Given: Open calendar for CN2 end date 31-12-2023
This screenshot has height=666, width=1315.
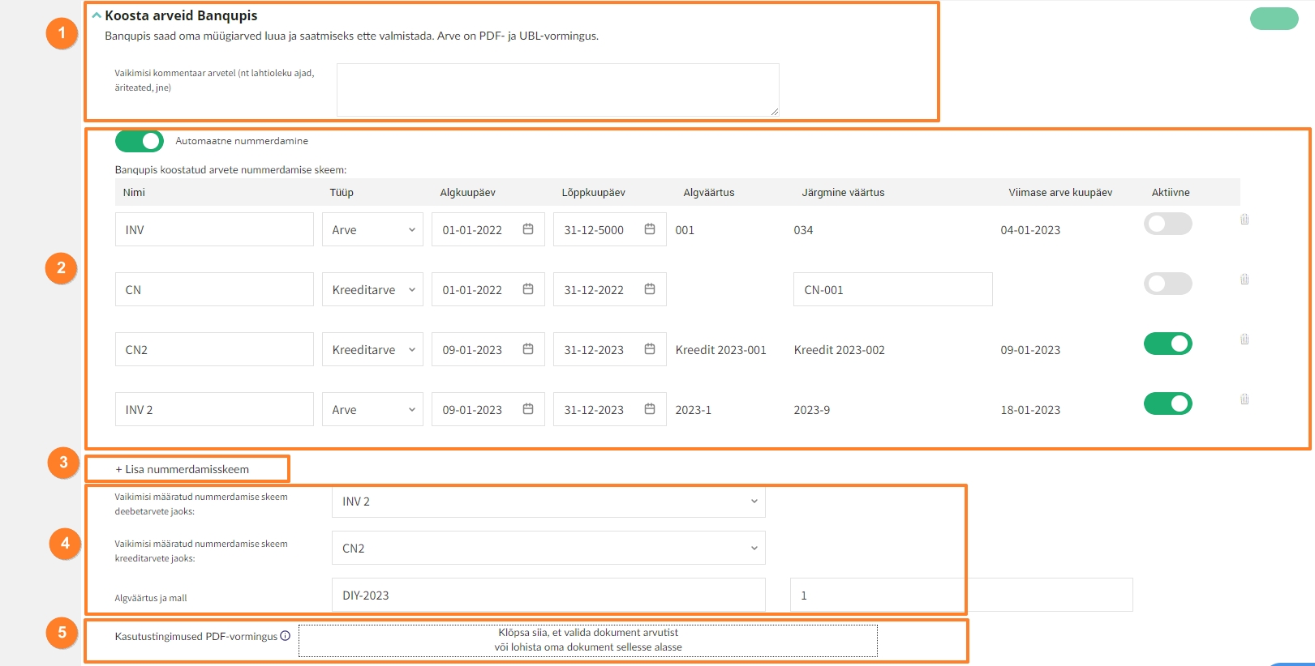Looking at the screenshot, I should 650,349.
